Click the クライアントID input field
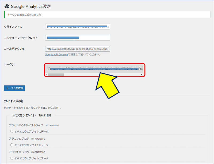Screen dimensions: 214x164 tap(78, 27)
